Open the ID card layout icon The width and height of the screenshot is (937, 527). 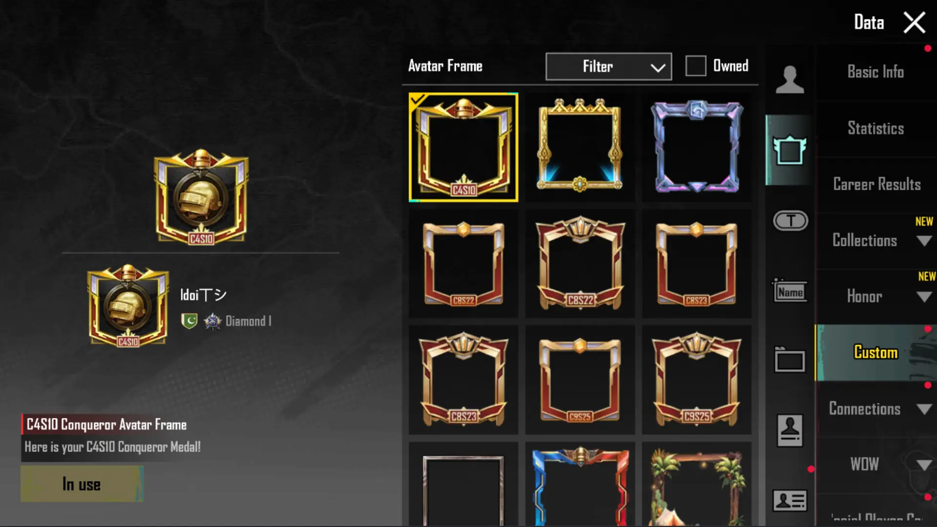point(790,501)
